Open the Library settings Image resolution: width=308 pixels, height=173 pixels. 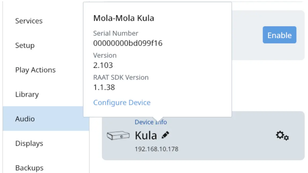pos(27,95)
